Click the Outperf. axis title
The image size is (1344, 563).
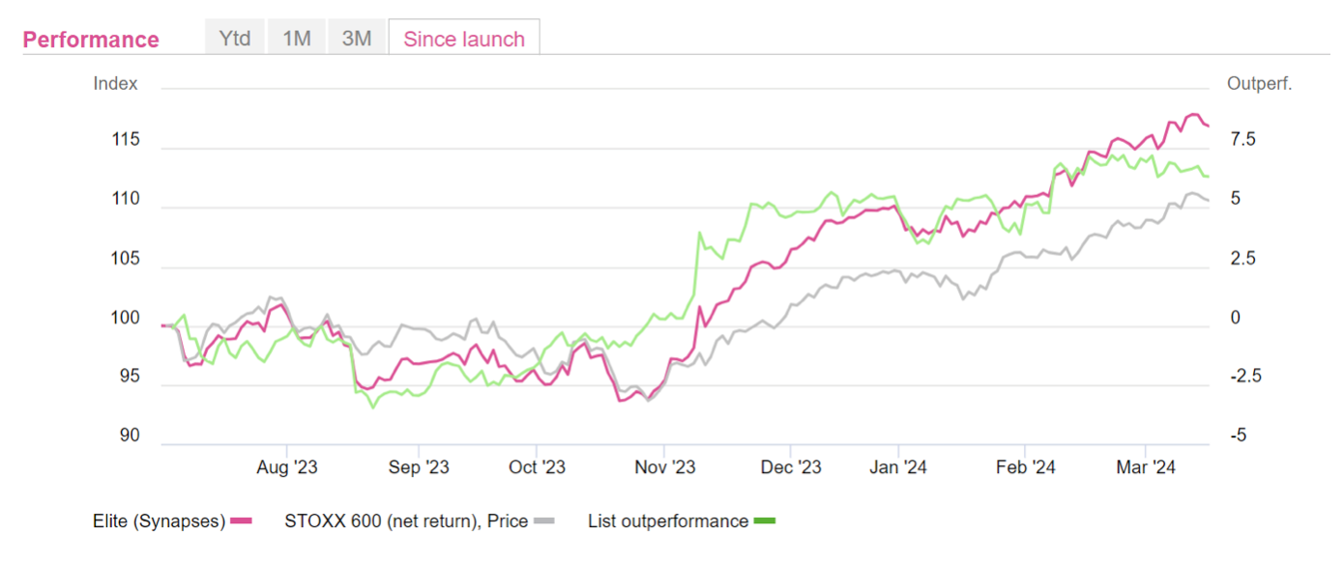tap(1259, 84)
